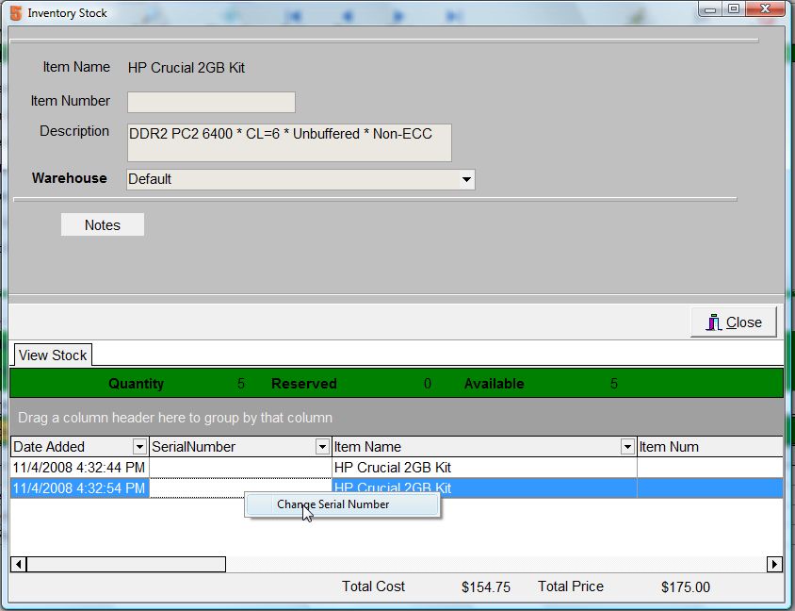The width and height of the screenshot is (795, 611).
Task: Click the left arrow of horizontal scrollbar
Action: coord(18,564)
